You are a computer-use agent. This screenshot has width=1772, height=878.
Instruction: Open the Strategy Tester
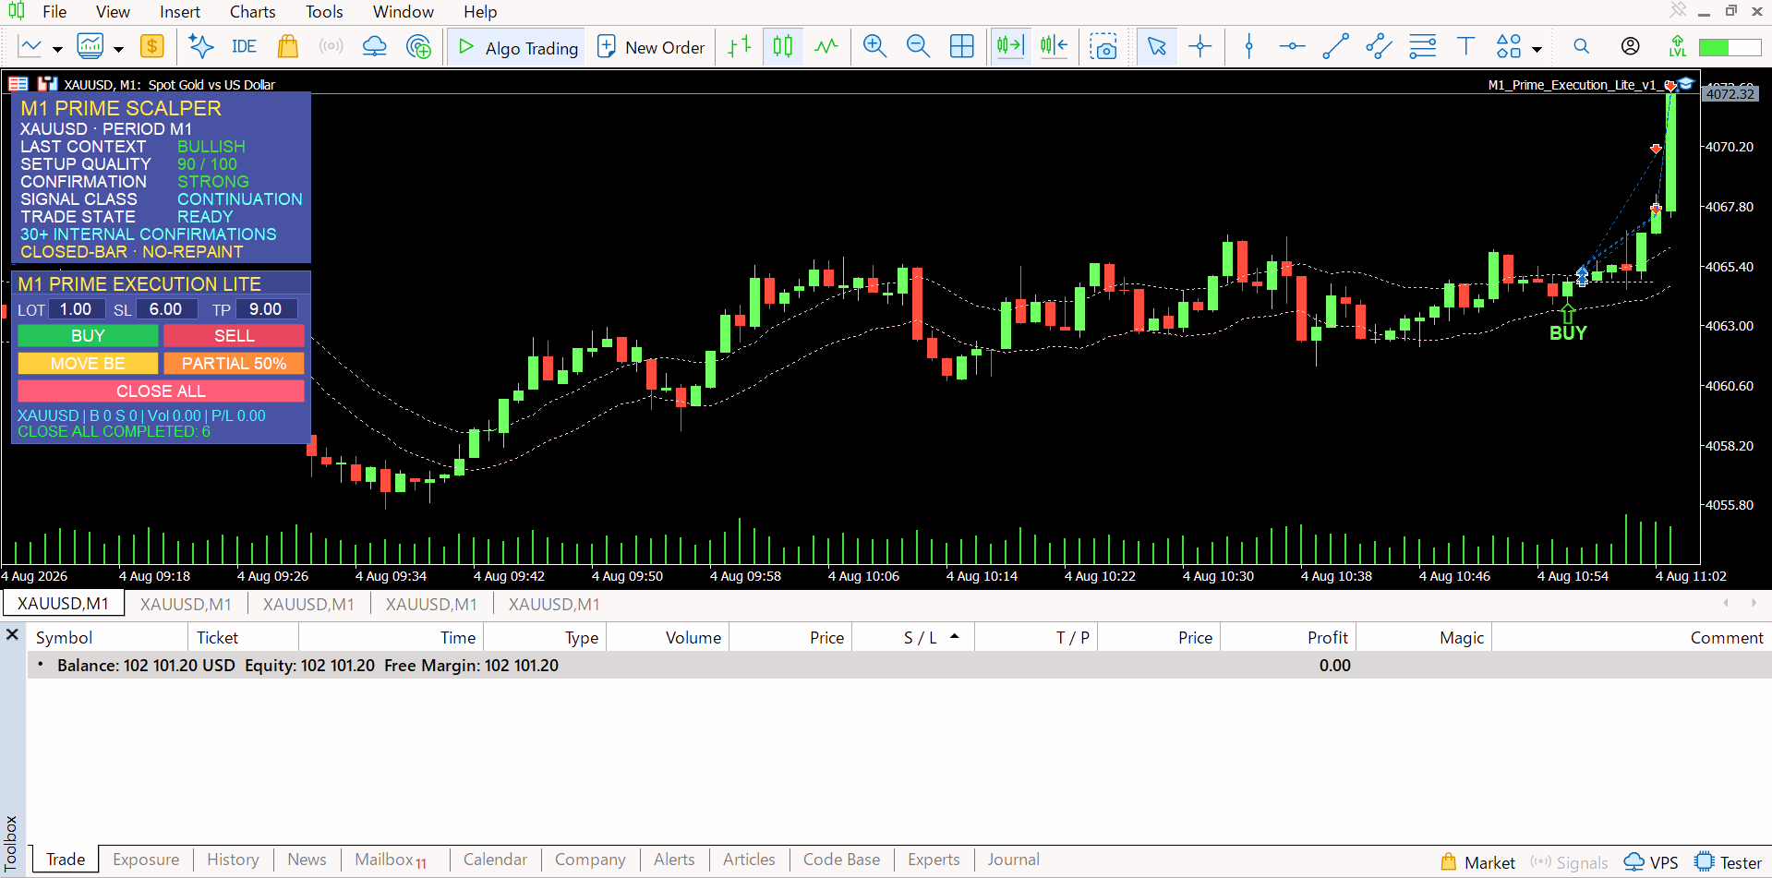(x=1729, y=862)
